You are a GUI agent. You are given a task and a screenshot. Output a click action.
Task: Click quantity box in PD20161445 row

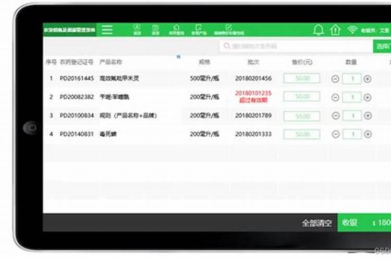tap(351, 79)
